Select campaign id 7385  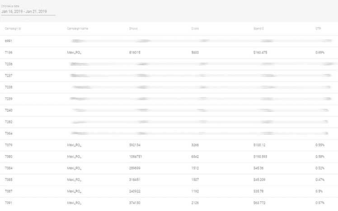(x=9, y=179)
